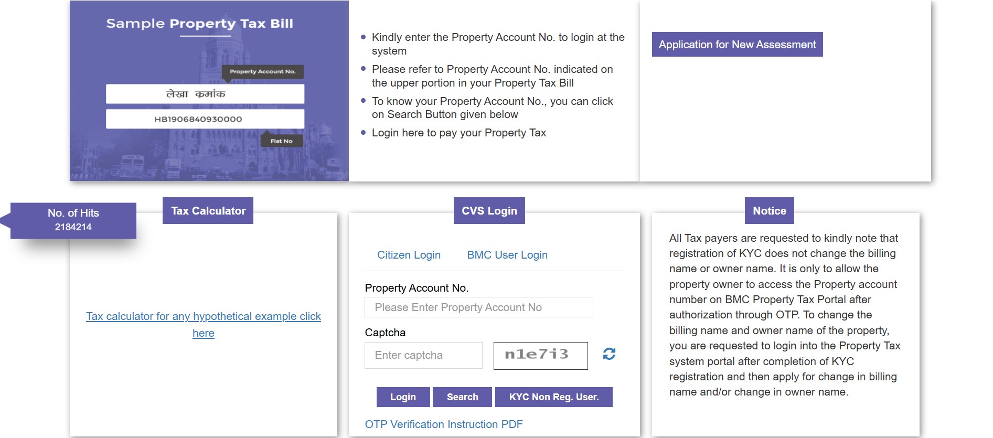Click the captcha image n1e7i3
Image resolution: width=993 pixels, height=438 pixels.
[x=540, y=355]
